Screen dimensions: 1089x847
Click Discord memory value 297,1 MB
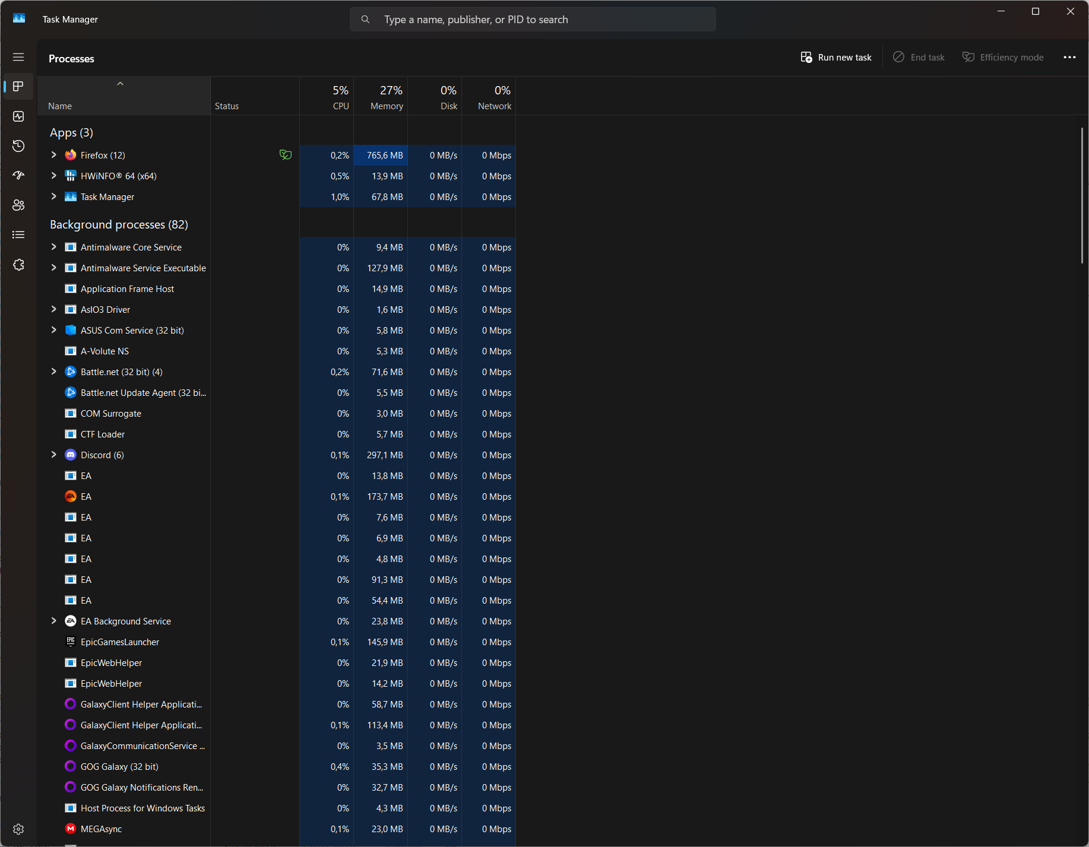pos(385,455)
